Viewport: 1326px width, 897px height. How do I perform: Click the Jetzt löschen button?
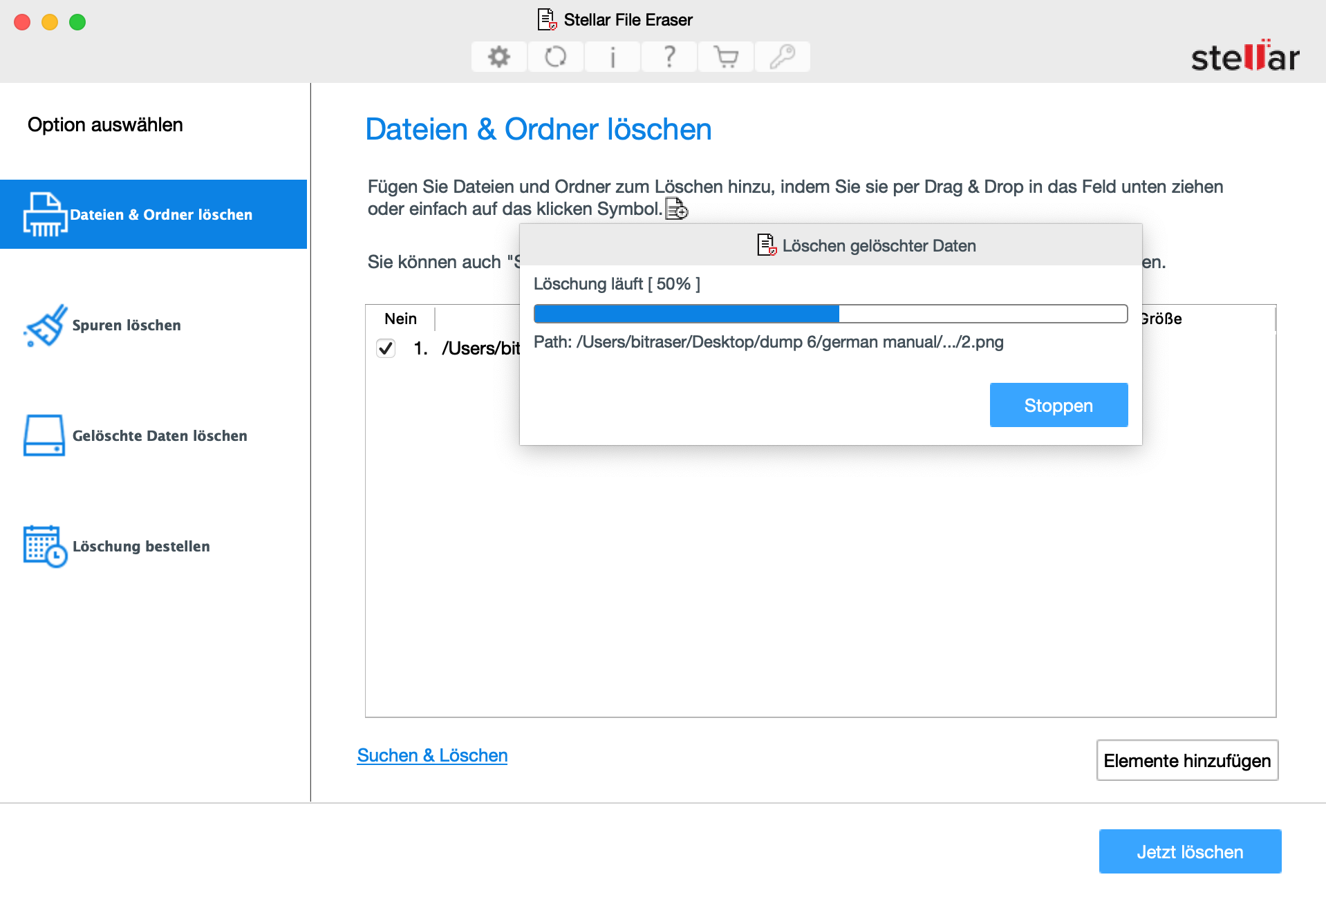[x=1190, y=851]
